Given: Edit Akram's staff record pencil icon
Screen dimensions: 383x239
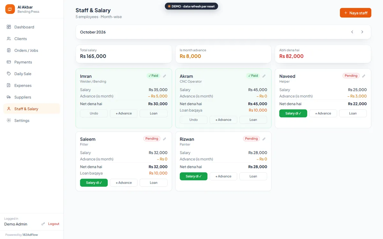Looking at the screenshot, I should [264, 76].
